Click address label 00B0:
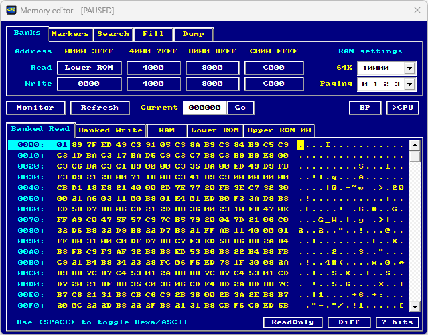This screenshot has width=428, height=335. [x=31, y=263]
